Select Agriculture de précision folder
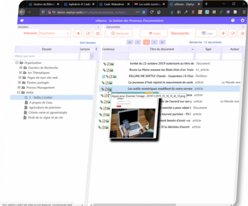 click(x=45, y=108)
